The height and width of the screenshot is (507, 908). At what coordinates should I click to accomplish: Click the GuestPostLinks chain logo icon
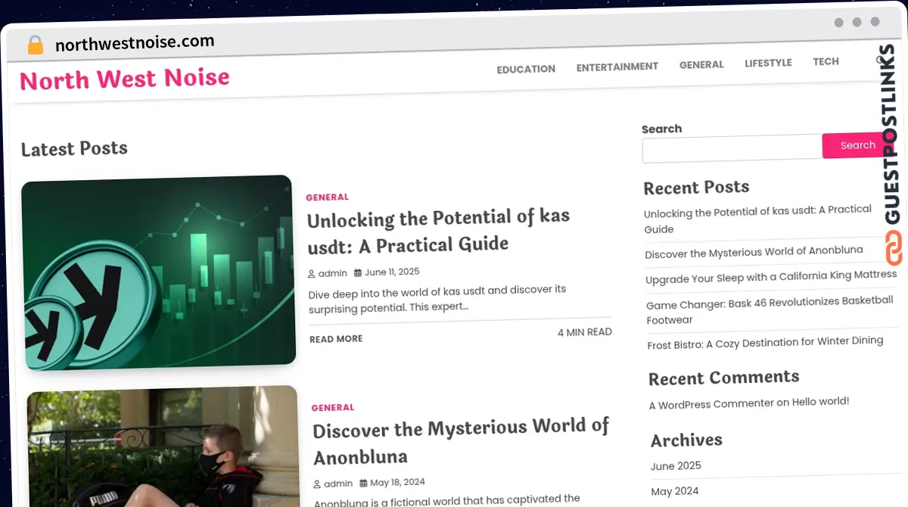tap(894, 248)
